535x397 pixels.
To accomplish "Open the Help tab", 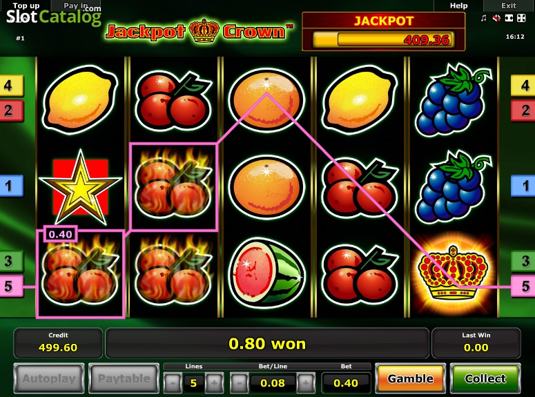I will coord(458,6).
